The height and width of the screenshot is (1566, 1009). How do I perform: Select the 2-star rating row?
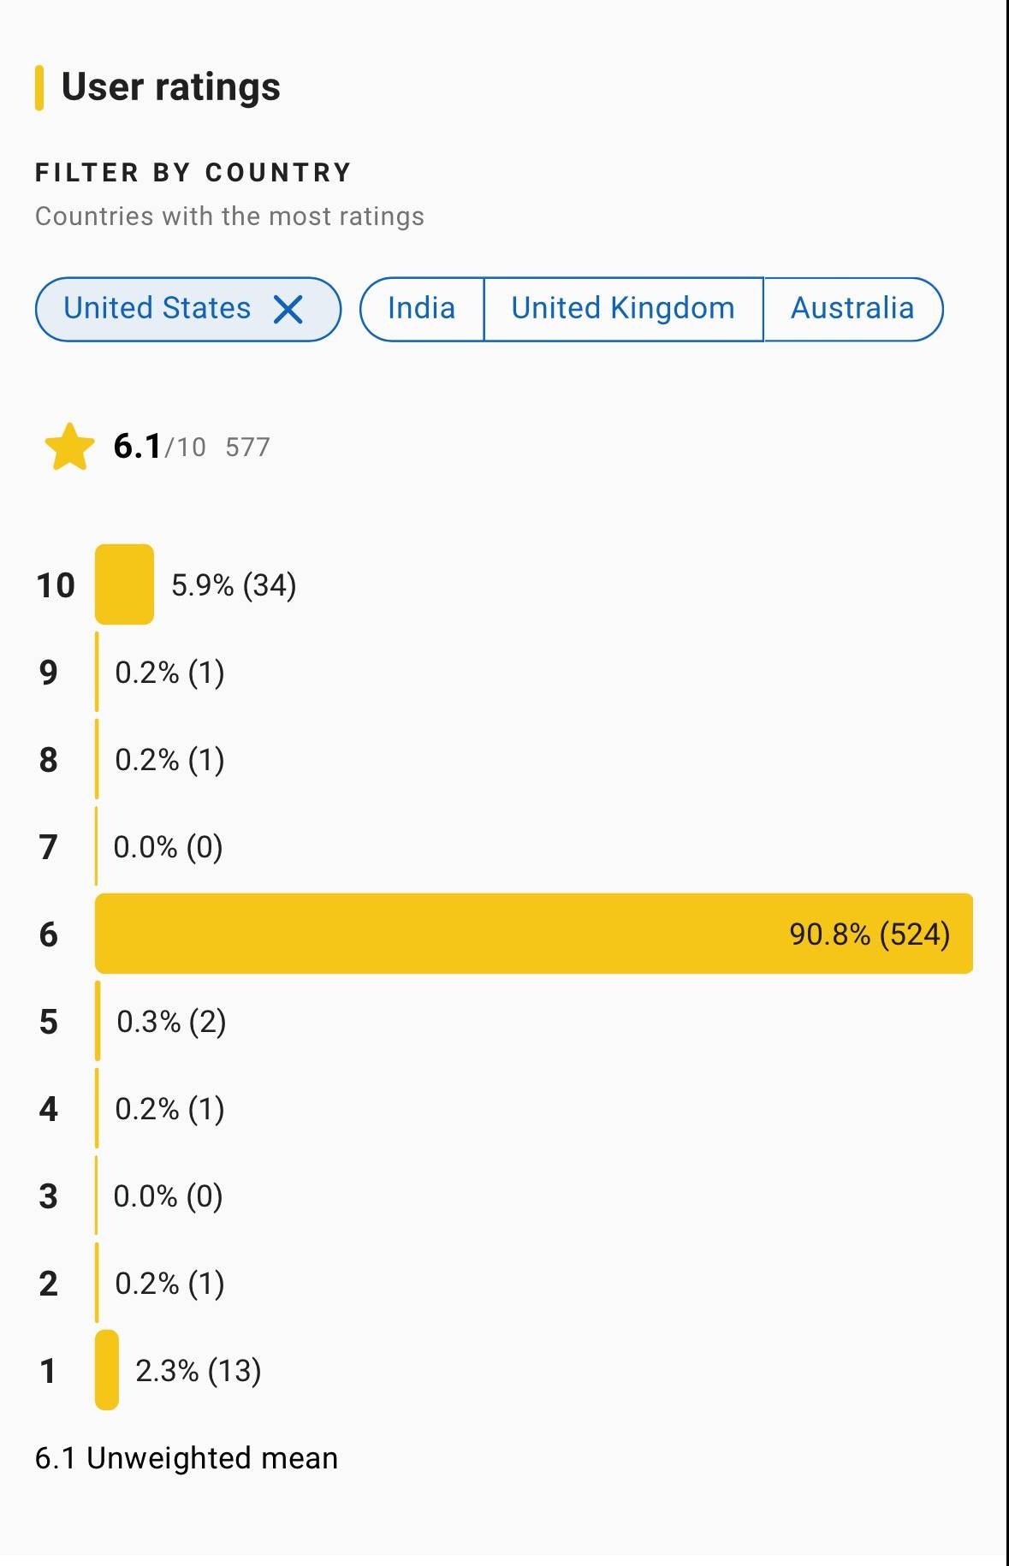coord(169,1284)
